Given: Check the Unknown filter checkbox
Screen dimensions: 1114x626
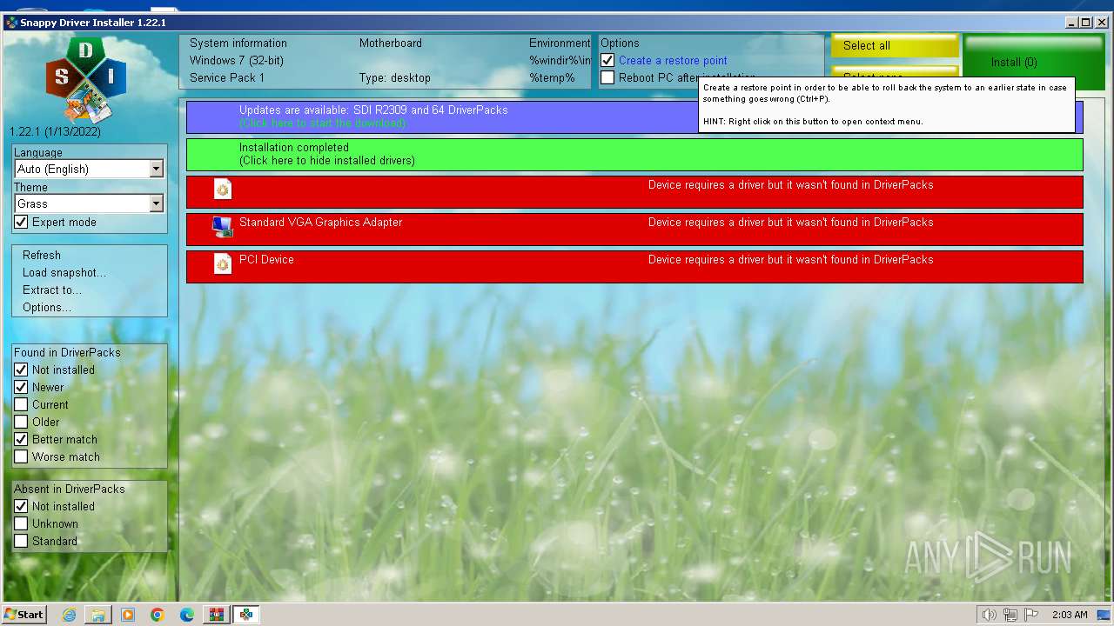Looking at the screenshot, I should click(21, 524).
